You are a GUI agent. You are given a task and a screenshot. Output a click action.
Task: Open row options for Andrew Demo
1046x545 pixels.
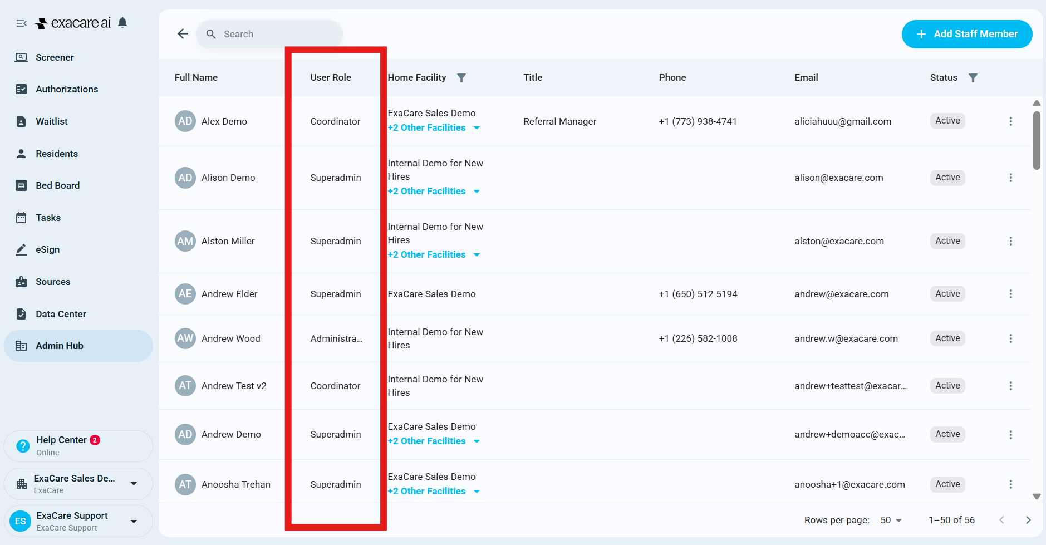pyautogui.click(x=1011, y=434)
